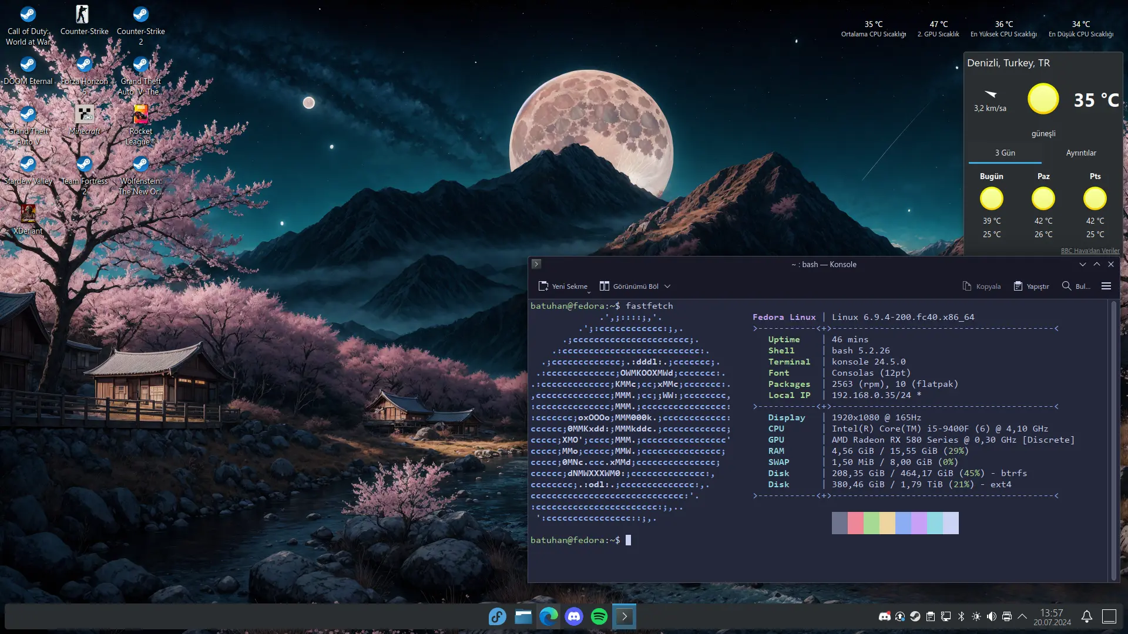Open the BBC Hava'dan Veriler link

(x=1090, y=251)
